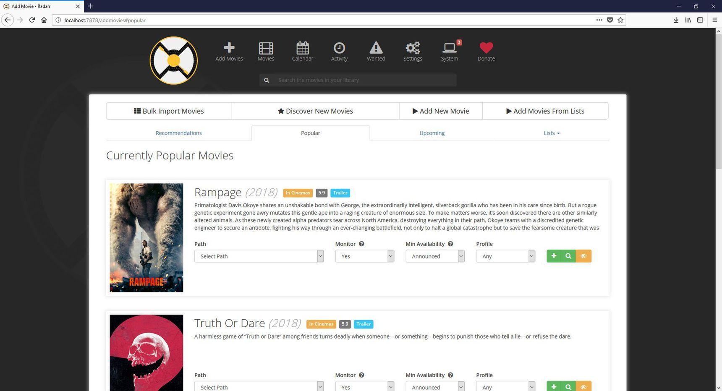
Task: Go to the browser home page
Action: 44,20
